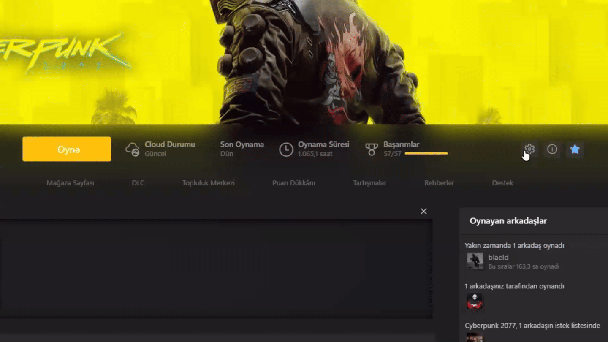Viewport: 608px width, 342px height.
Task: Click the Oynama Süresi clock icon
Action: click(x=286, y=149)
